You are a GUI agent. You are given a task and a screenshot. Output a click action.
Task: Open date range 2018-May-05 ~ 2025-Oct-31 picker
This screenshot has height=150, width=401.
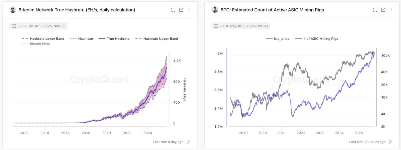point(241,26)
